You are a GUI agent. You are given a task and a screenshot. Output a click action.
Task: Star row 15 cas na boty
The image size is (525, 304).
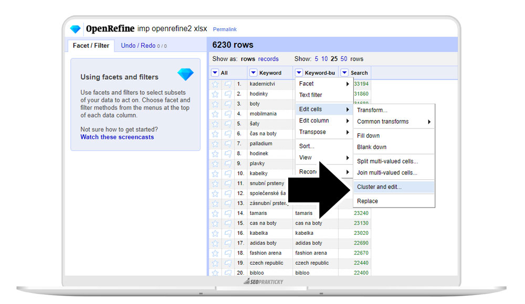(215, 223)
